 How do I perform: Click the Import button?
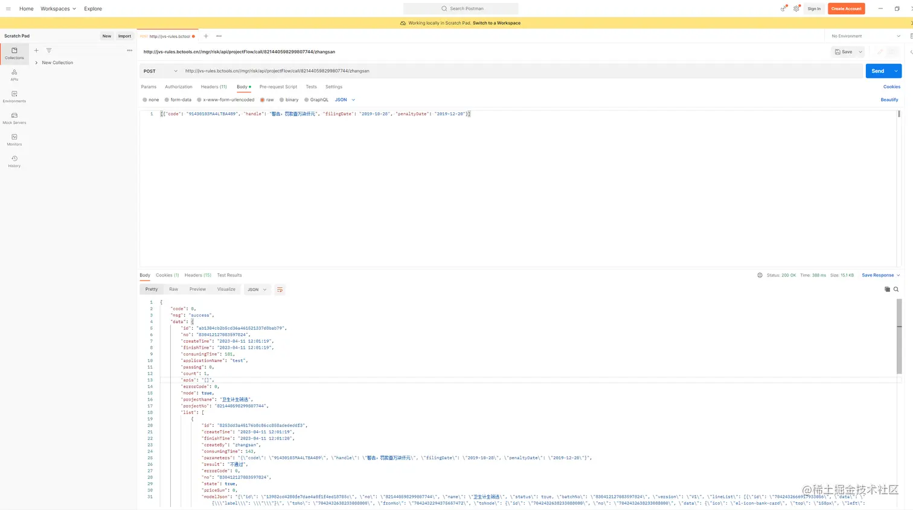tap(124, 36)
